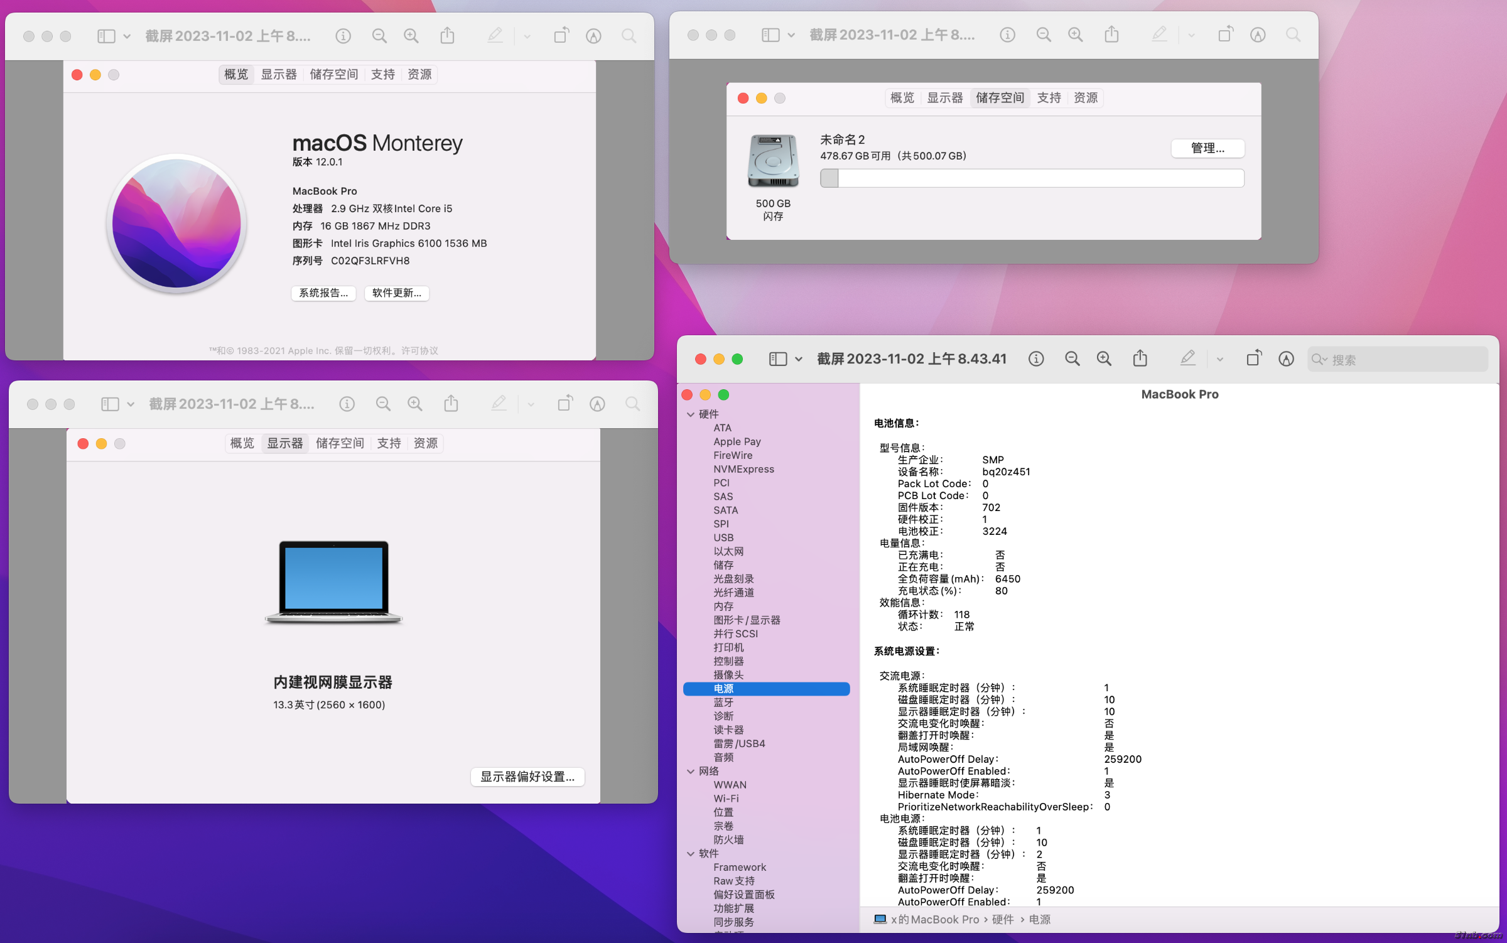Image resolution: width=1507 pixels, height=943 pixels.
Task: Zoom in in top-right Preview window
Action: point(1076,35)
